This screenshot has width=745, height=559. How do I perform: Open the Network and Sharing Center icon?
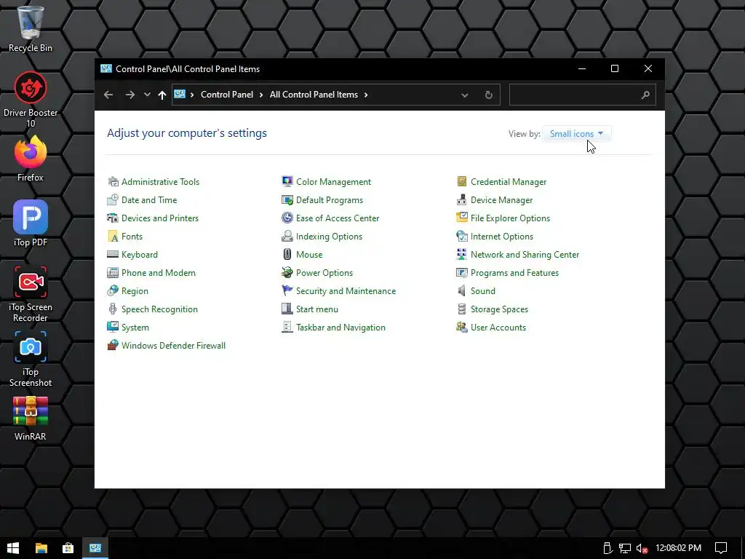pyautogui.click(x=462, y=254)
